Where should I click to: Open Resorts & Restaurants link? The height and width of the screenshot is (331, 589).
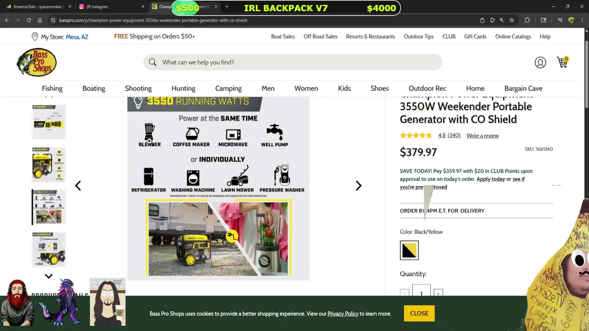click(370, 36)
